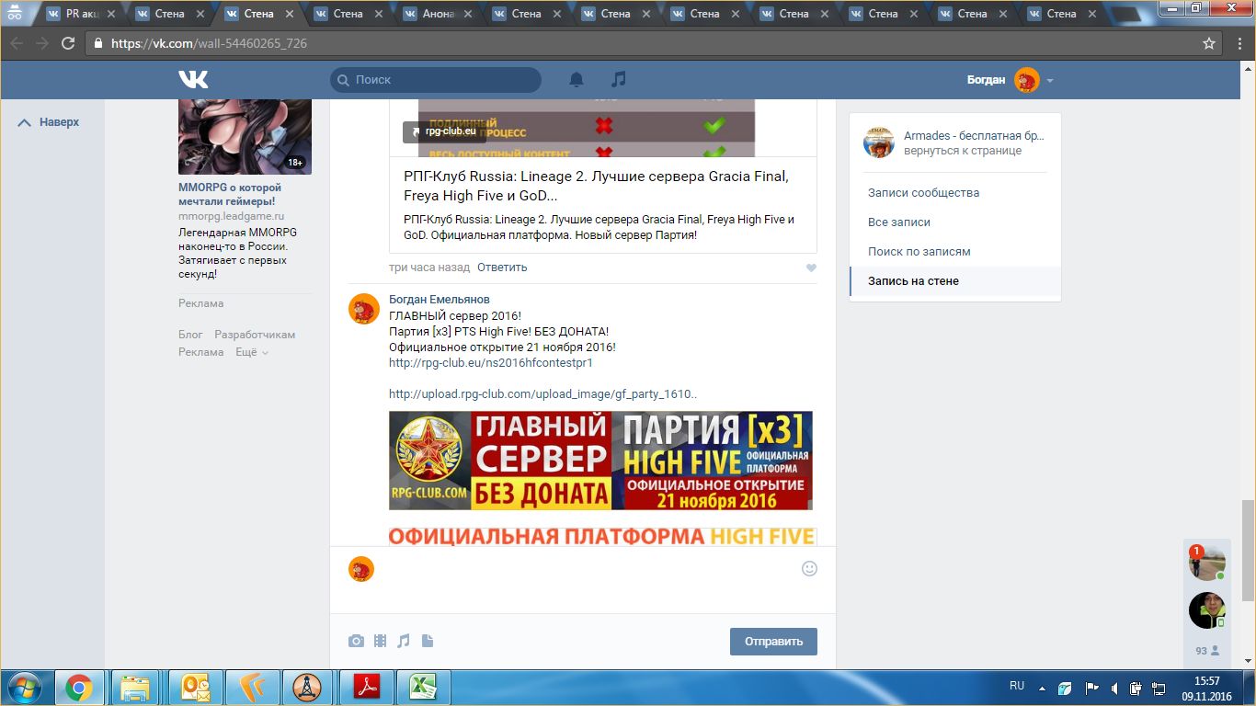Open the notifications bell
This screenshot has height=706, width=1256.
point(577,80)
